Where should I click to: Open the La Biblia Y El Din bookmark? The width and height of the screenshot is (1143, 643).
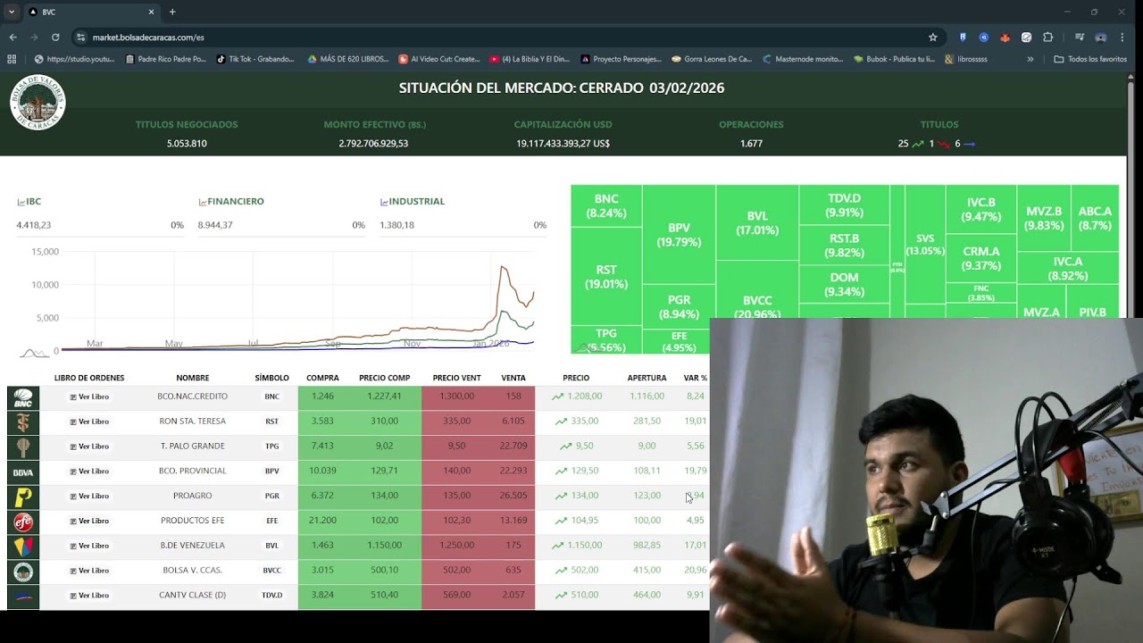pyautogui.click(x=530, y=59)
